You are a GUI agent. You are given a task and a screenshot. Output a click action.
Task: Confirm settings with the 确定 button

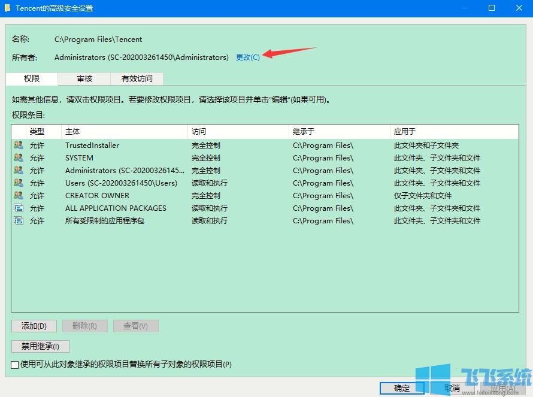[402, 388]
